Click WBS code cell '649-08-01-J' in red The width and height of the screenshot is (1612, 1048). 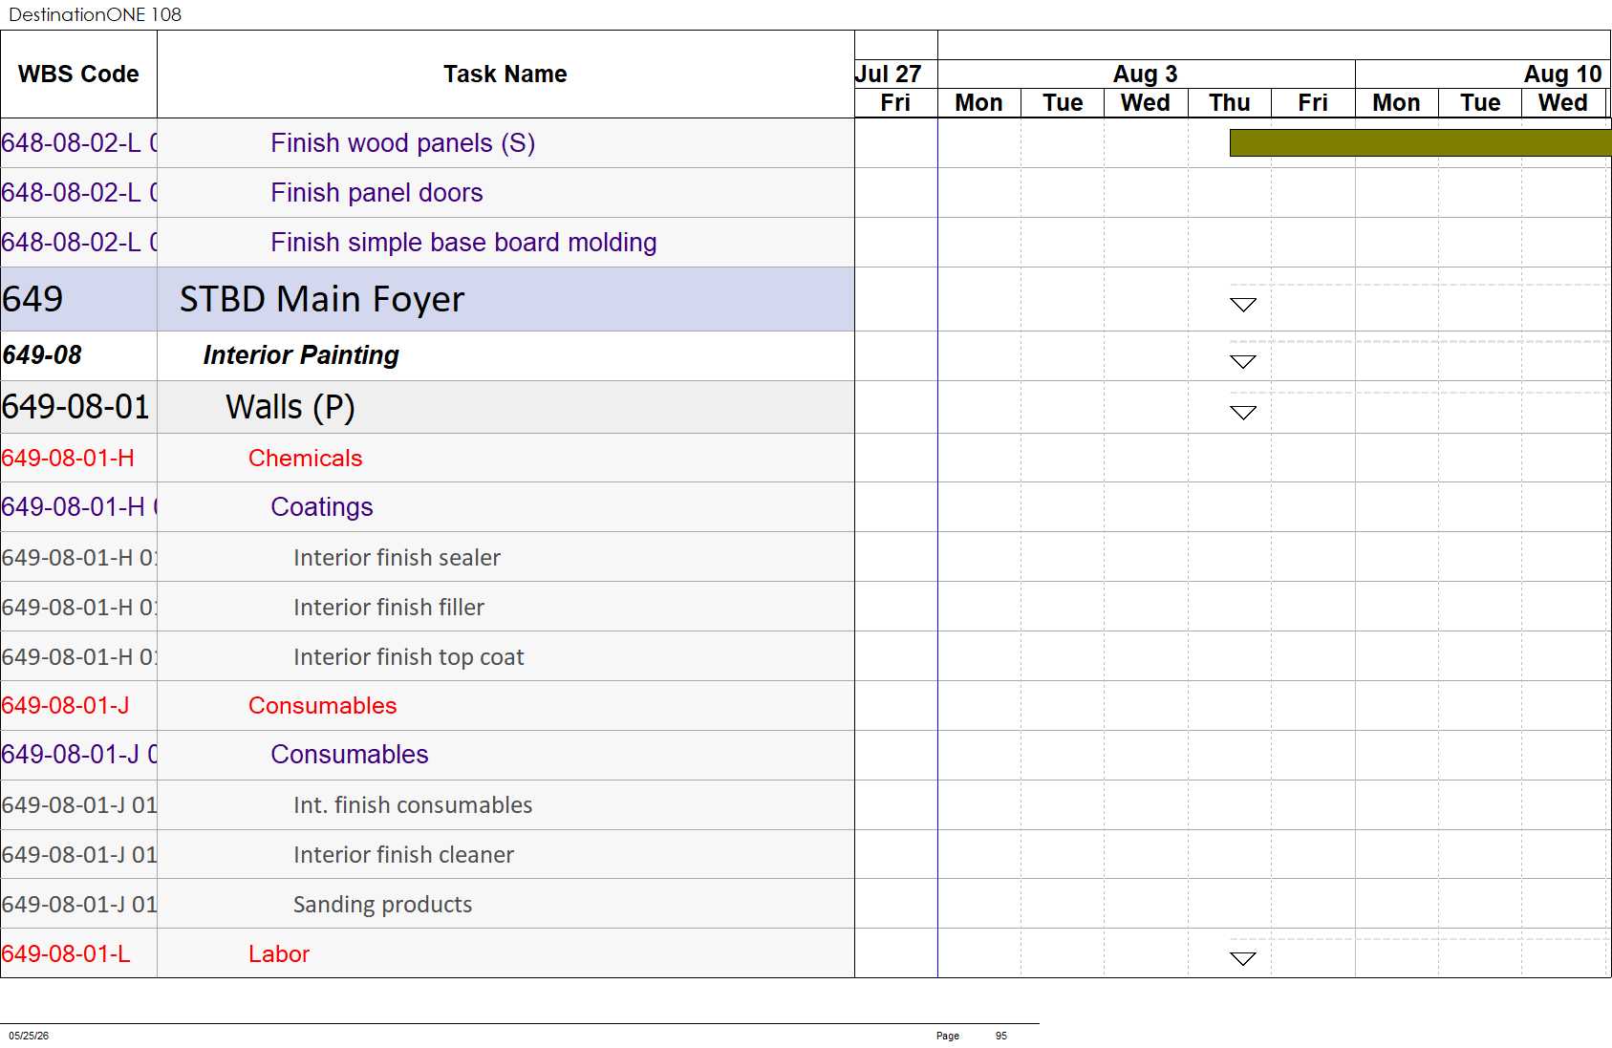78,705
